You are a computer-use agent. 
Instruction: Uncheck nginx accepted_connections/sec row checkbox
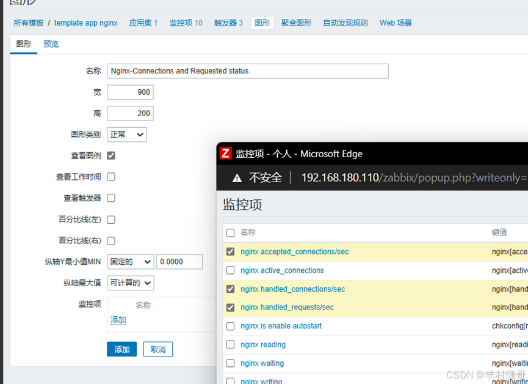(230, 252)
